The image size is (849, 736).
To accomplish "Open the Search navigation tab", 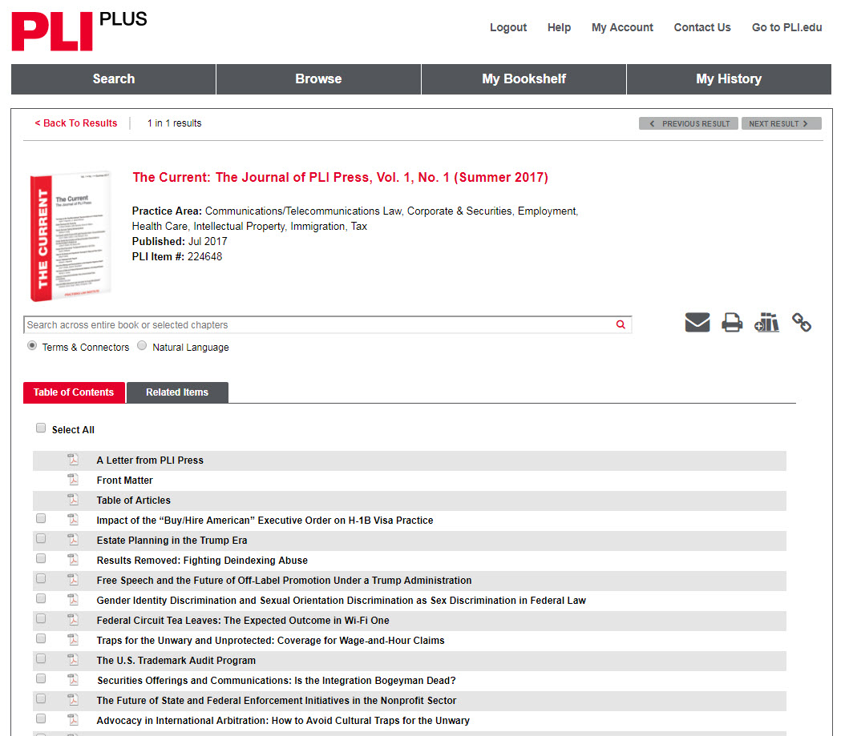I will 113,79.
